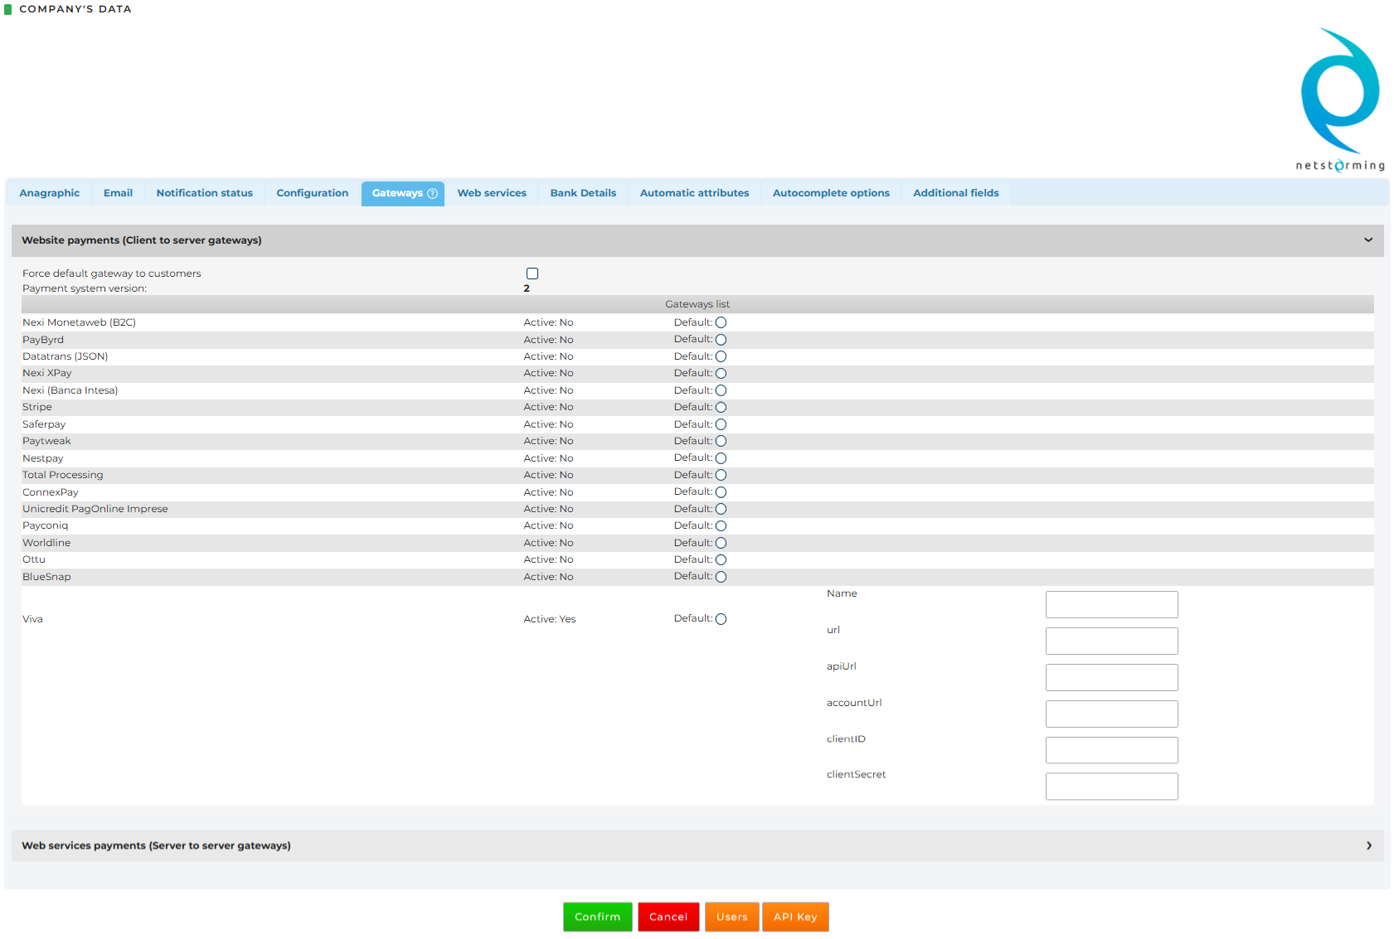This screenshot has height=939, width=1394.
Task: Set Stripe as default gateway
Action: [x=721, y=408]
